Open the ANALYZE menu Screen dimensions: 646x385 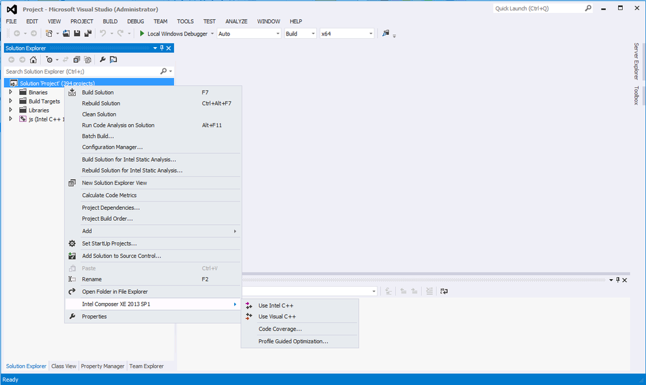pyautogui.click(x=236, y=21)
